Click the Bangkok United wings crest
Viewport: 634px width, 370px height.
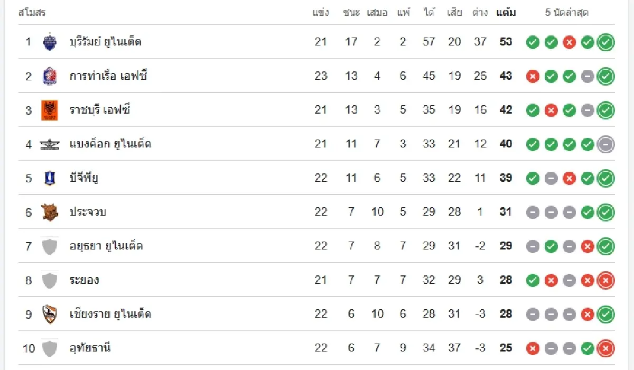coord(49,144)
